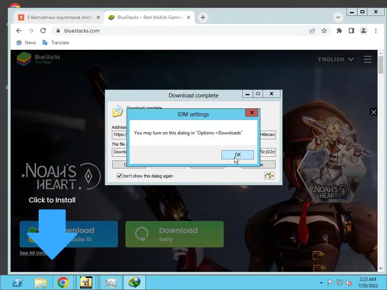Image resolution: width=387 pixels, height=290 pixels.
Task: Open the tab search dropdown arrow
Action: tap(338, 17)
